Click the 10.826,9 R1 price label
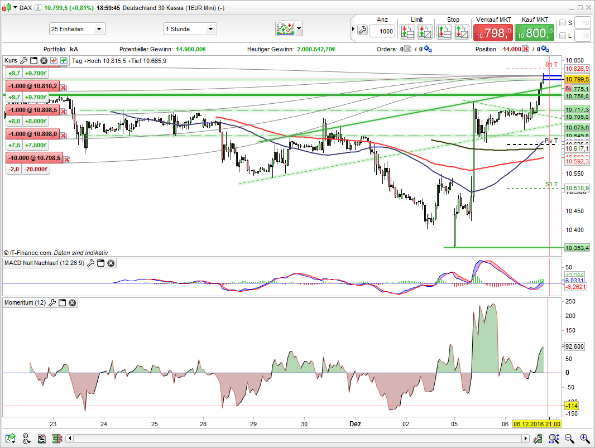This screenshot has height=448, width=595. coord(577,69)
